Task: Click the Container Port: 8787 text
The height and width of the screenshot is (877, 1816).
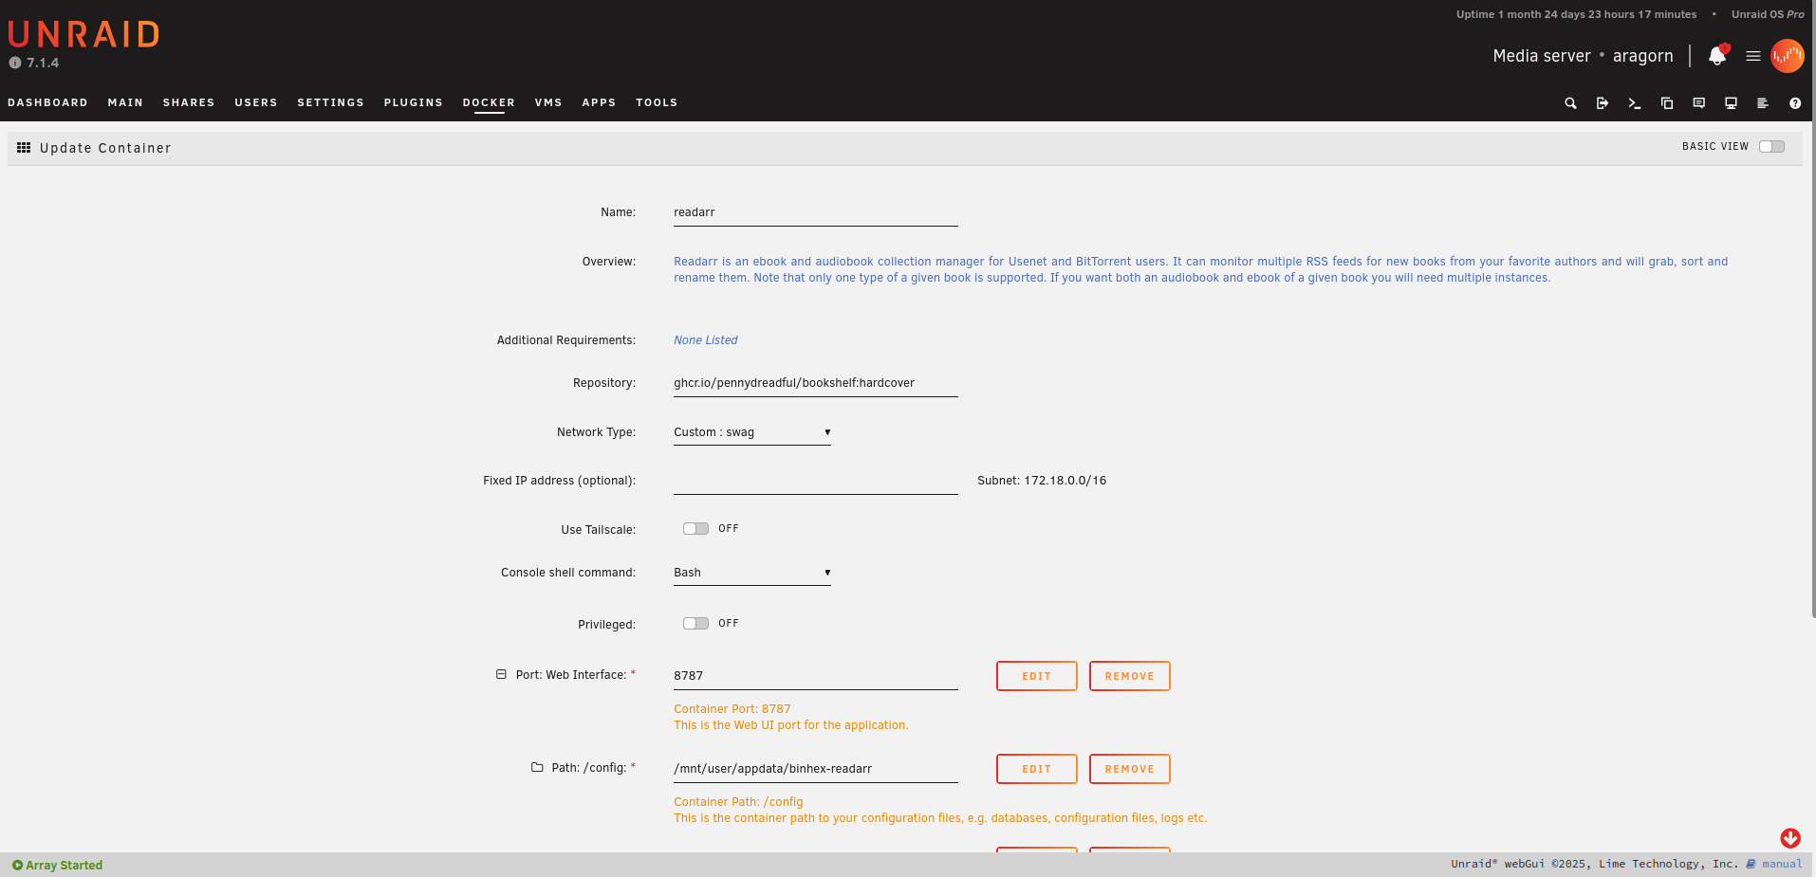Action: click(x=732, y=709)
